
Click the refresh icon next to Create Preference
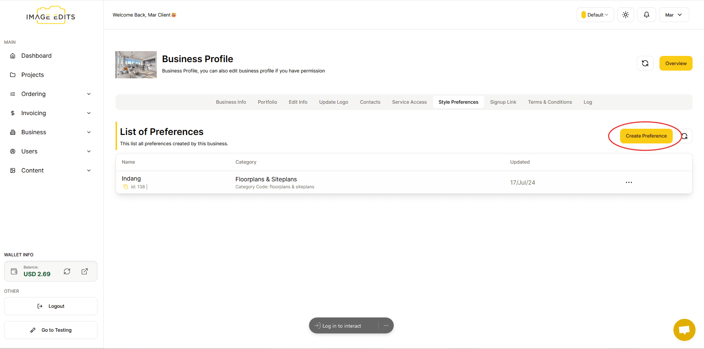[684, 136]
